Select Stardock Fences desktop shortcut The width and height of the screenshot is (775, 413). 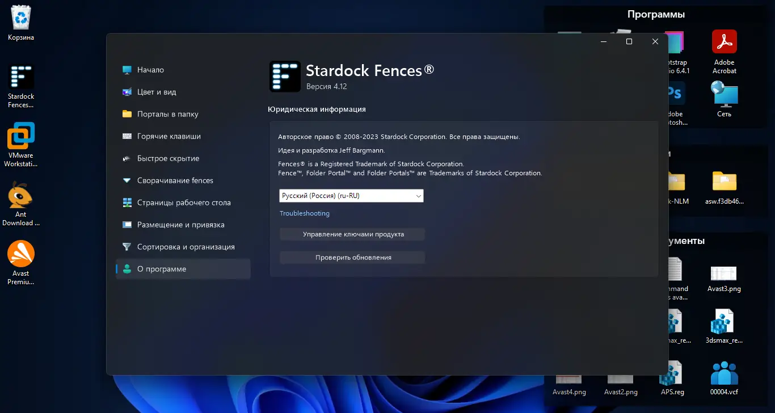(x=21, y=86)
